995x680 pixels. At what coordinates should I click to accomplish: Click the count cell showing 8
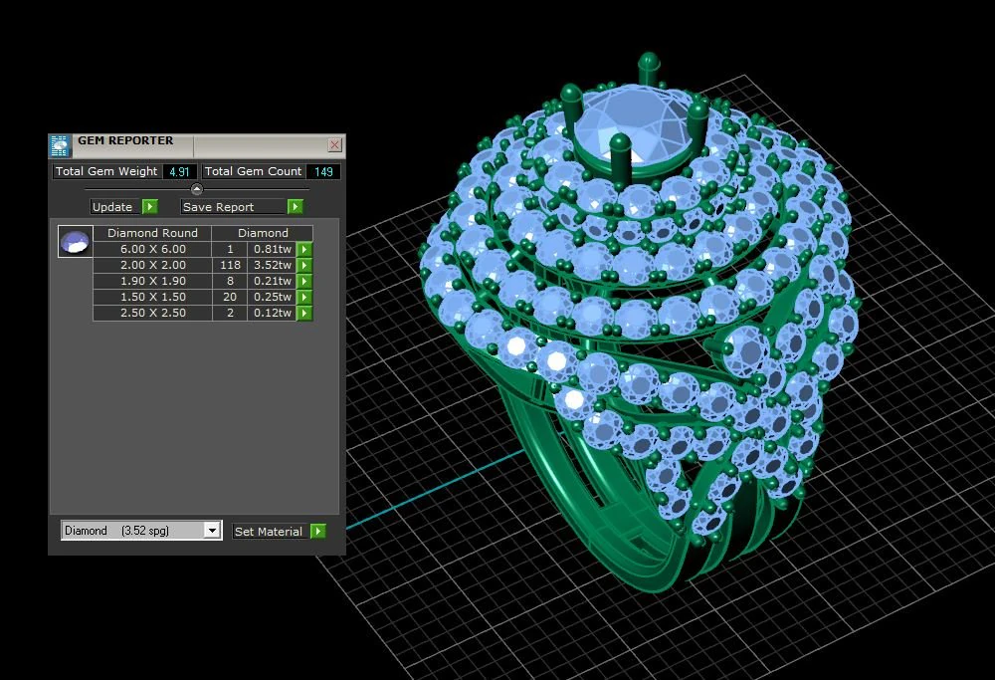230,282
